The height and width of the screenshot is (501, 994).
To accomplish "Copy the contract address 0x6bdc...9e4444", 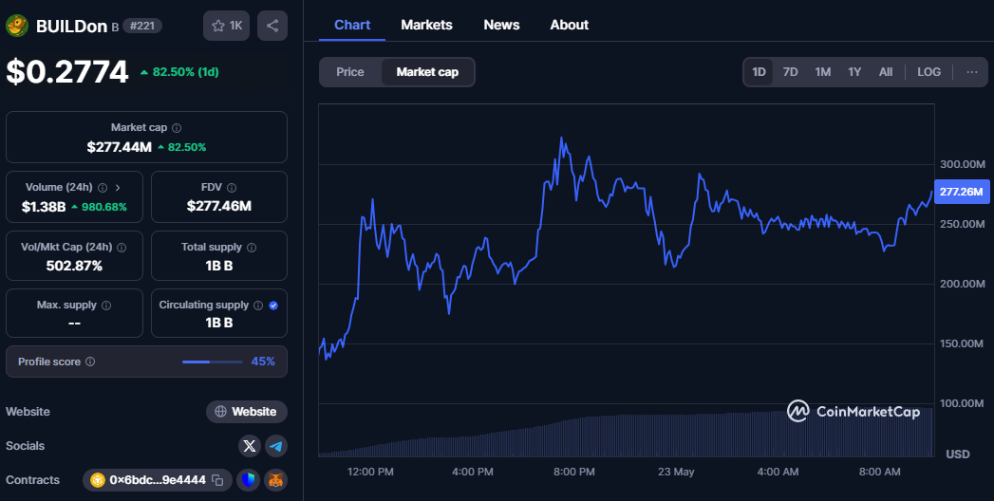I will tap(217, 480).
